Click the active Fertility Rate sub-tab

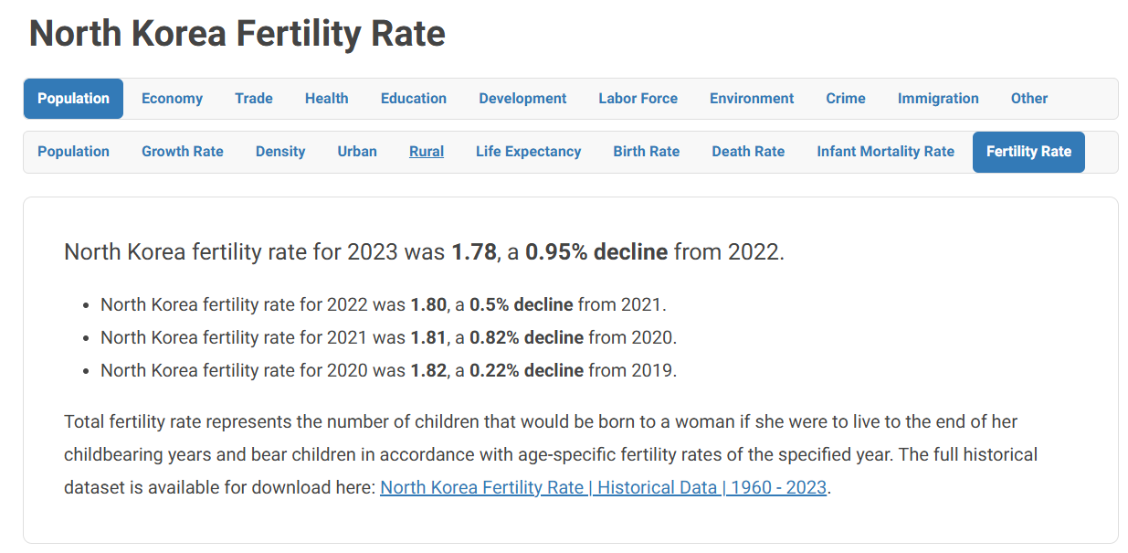point(1028,152)
